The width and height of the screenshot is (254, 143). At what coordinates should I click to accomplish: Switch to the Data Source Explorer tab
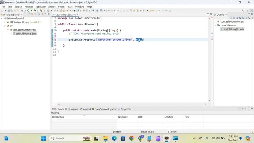click(104, 109)
